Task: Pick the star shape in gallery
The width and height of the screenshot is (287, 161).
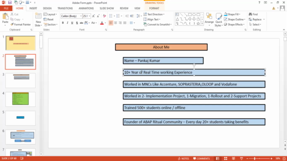Action: click(198, 23)
